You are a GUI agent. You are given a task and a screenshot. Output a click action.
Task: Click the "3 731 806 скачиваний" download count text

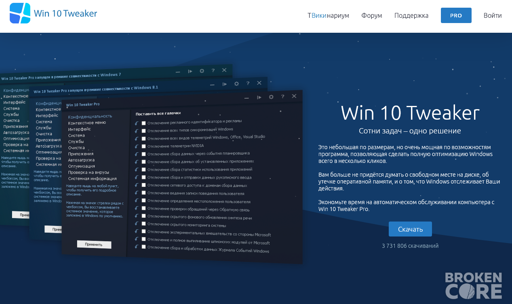(x=410, y=246)
